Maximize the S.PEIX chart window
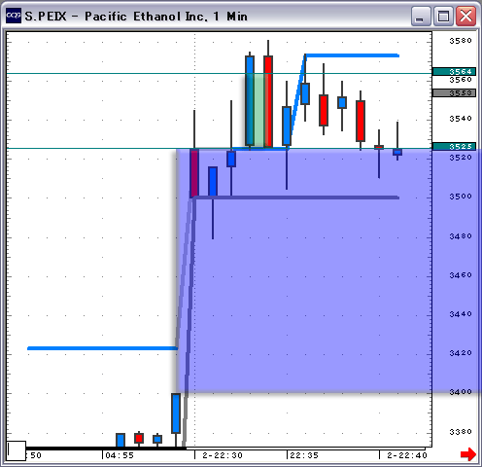The image size is (482, 467). (x=443, y=17)
